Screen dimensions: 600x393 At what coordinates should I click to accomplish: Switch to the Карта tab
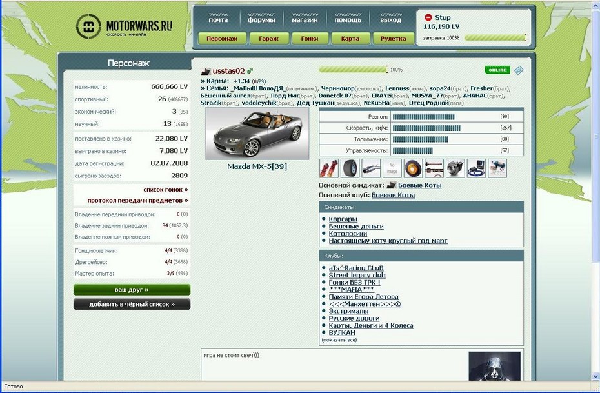(350, 39)
